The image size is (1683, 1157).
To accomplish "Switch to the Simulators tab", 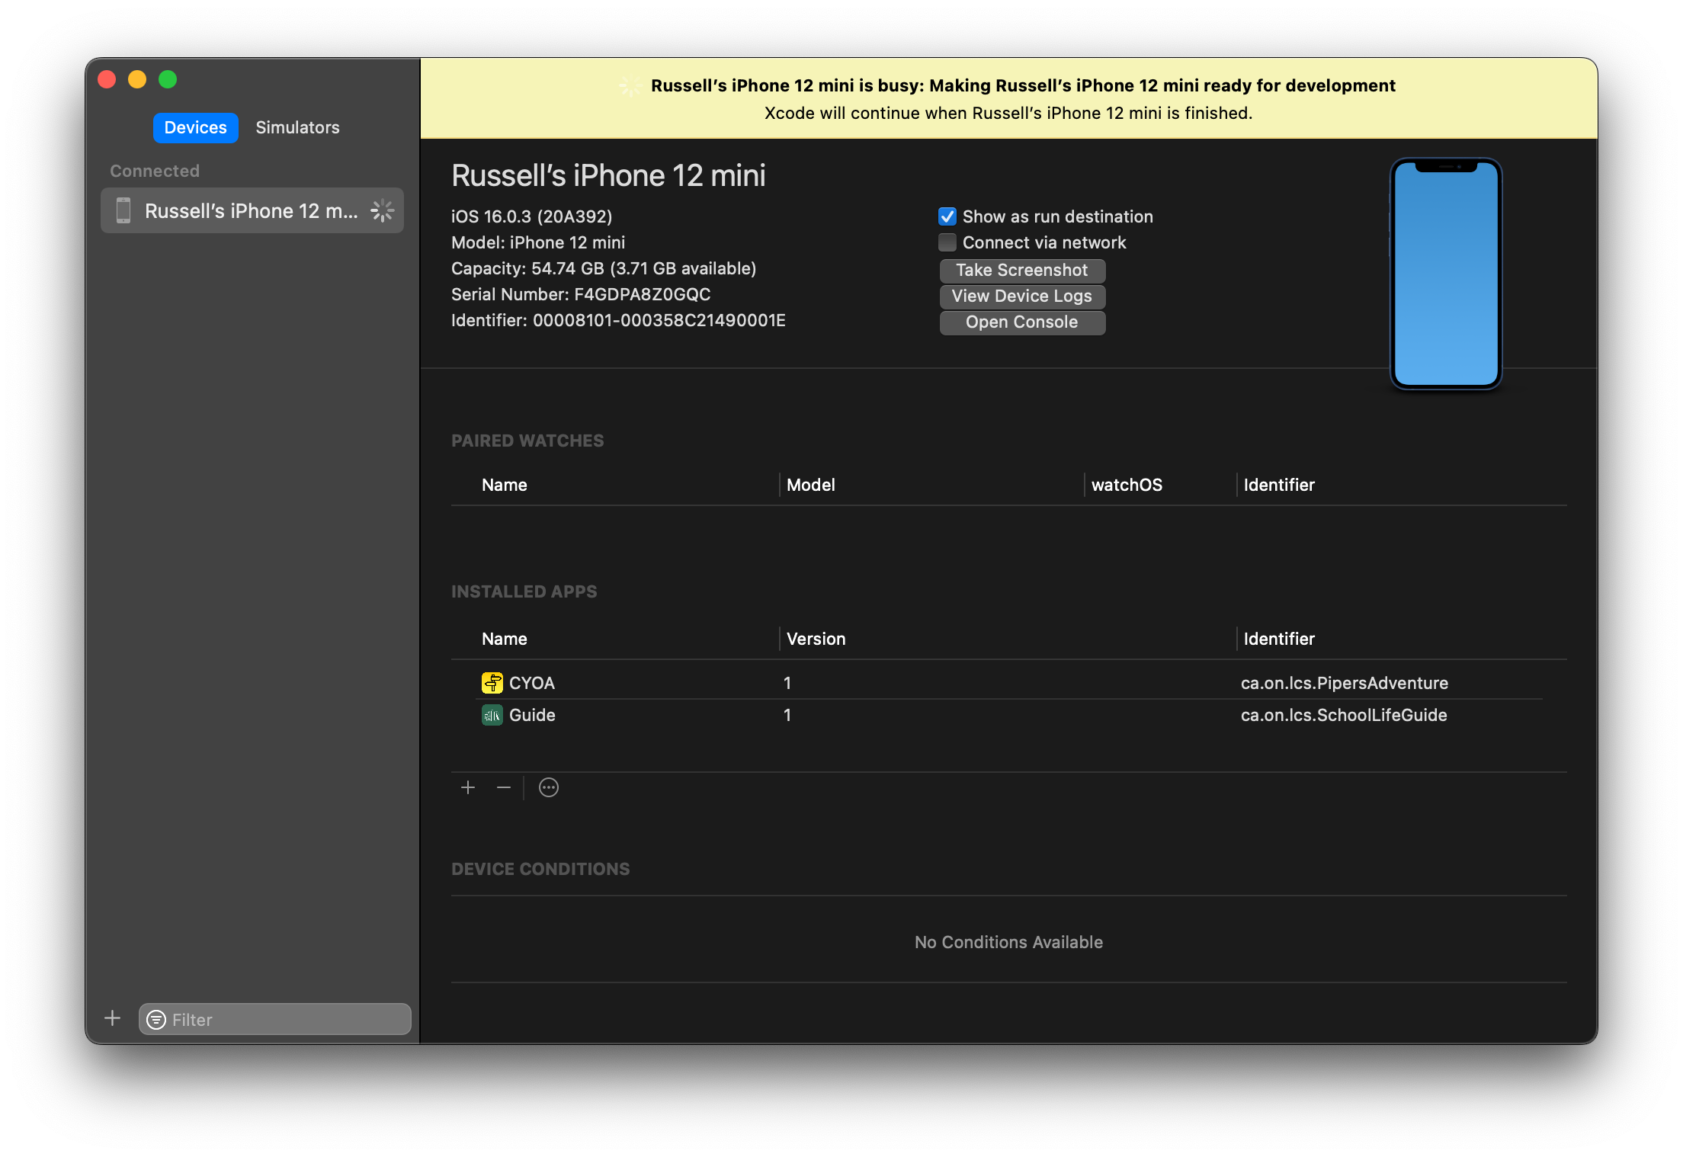I will click(x=297, y=127).
